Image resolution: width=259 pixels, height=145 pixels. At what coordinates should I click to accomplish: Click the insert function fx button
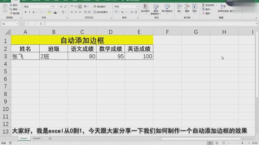41,24
